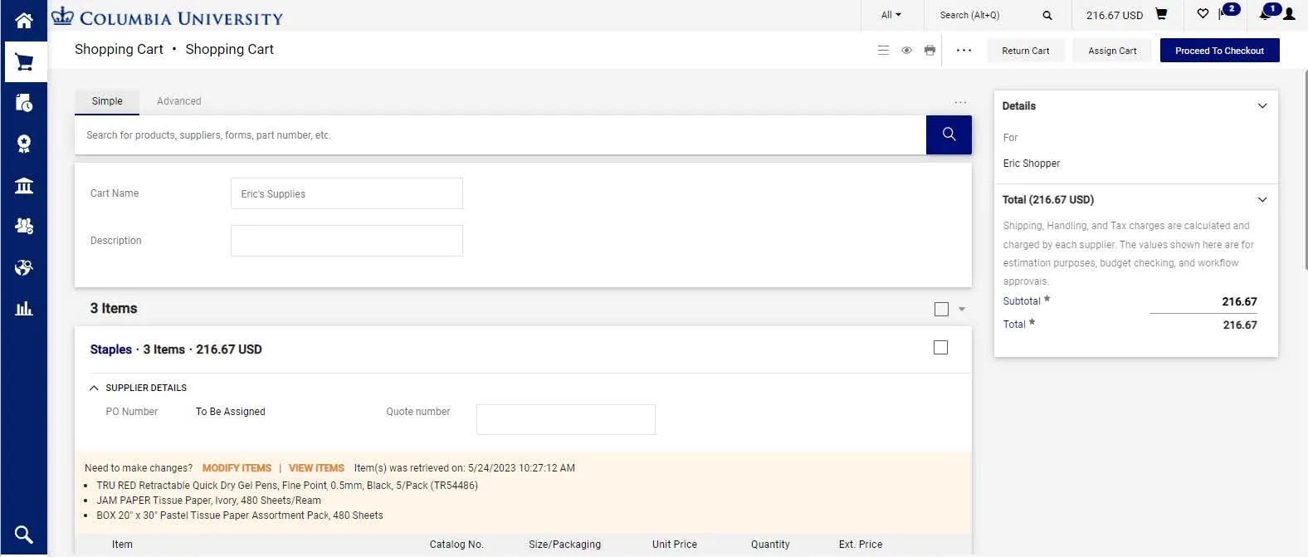1308x557 pixels.
Task: Click the Columbia University logo
Action: click(167, 17)
